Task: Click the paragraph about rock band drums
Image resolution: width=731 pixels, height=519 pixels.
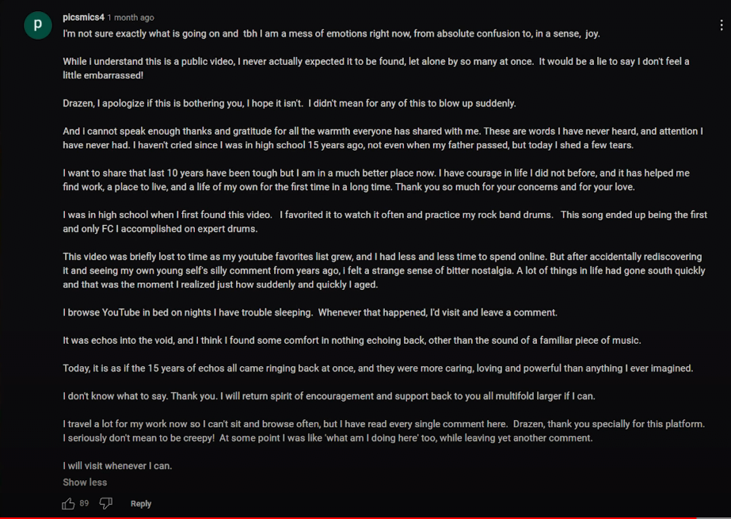Action: [385, 222]
